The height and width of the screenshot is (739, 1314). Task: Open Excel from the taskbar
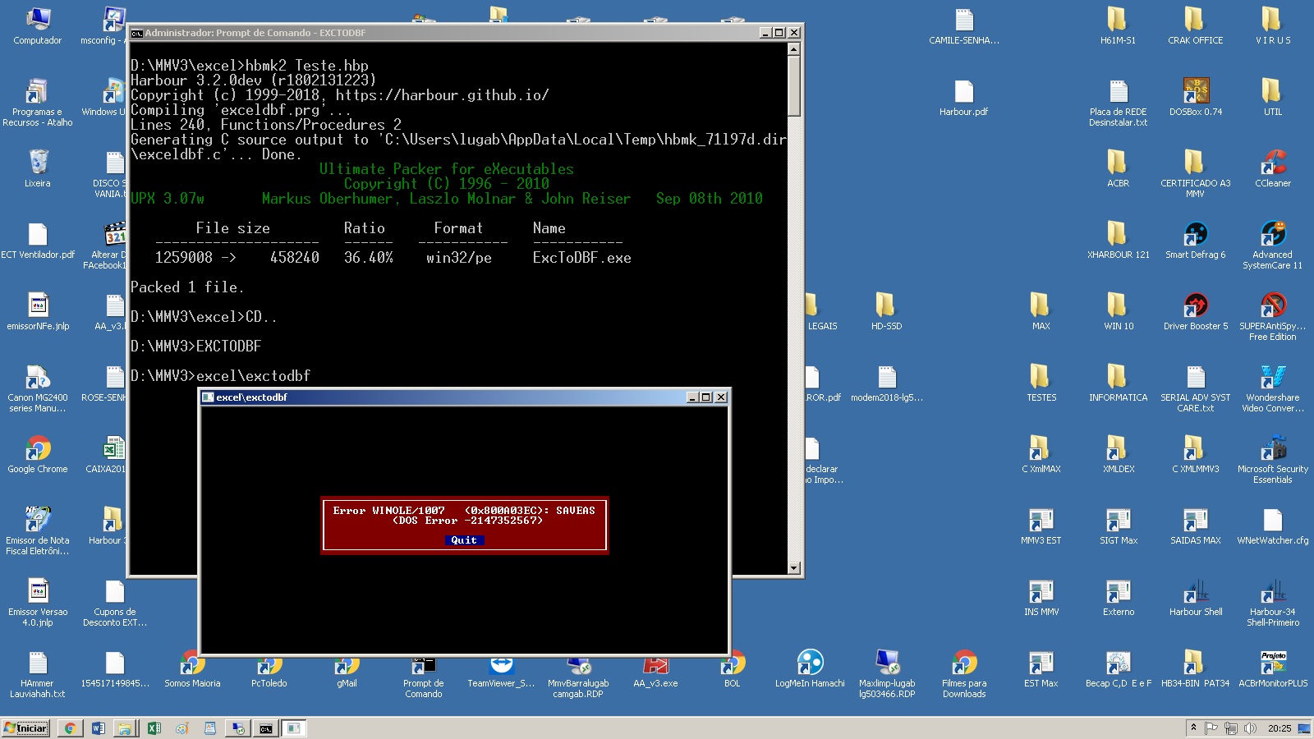point(154,728)
